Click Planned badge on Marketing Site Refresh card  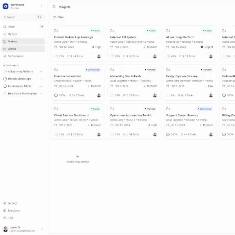click(150, 70)
